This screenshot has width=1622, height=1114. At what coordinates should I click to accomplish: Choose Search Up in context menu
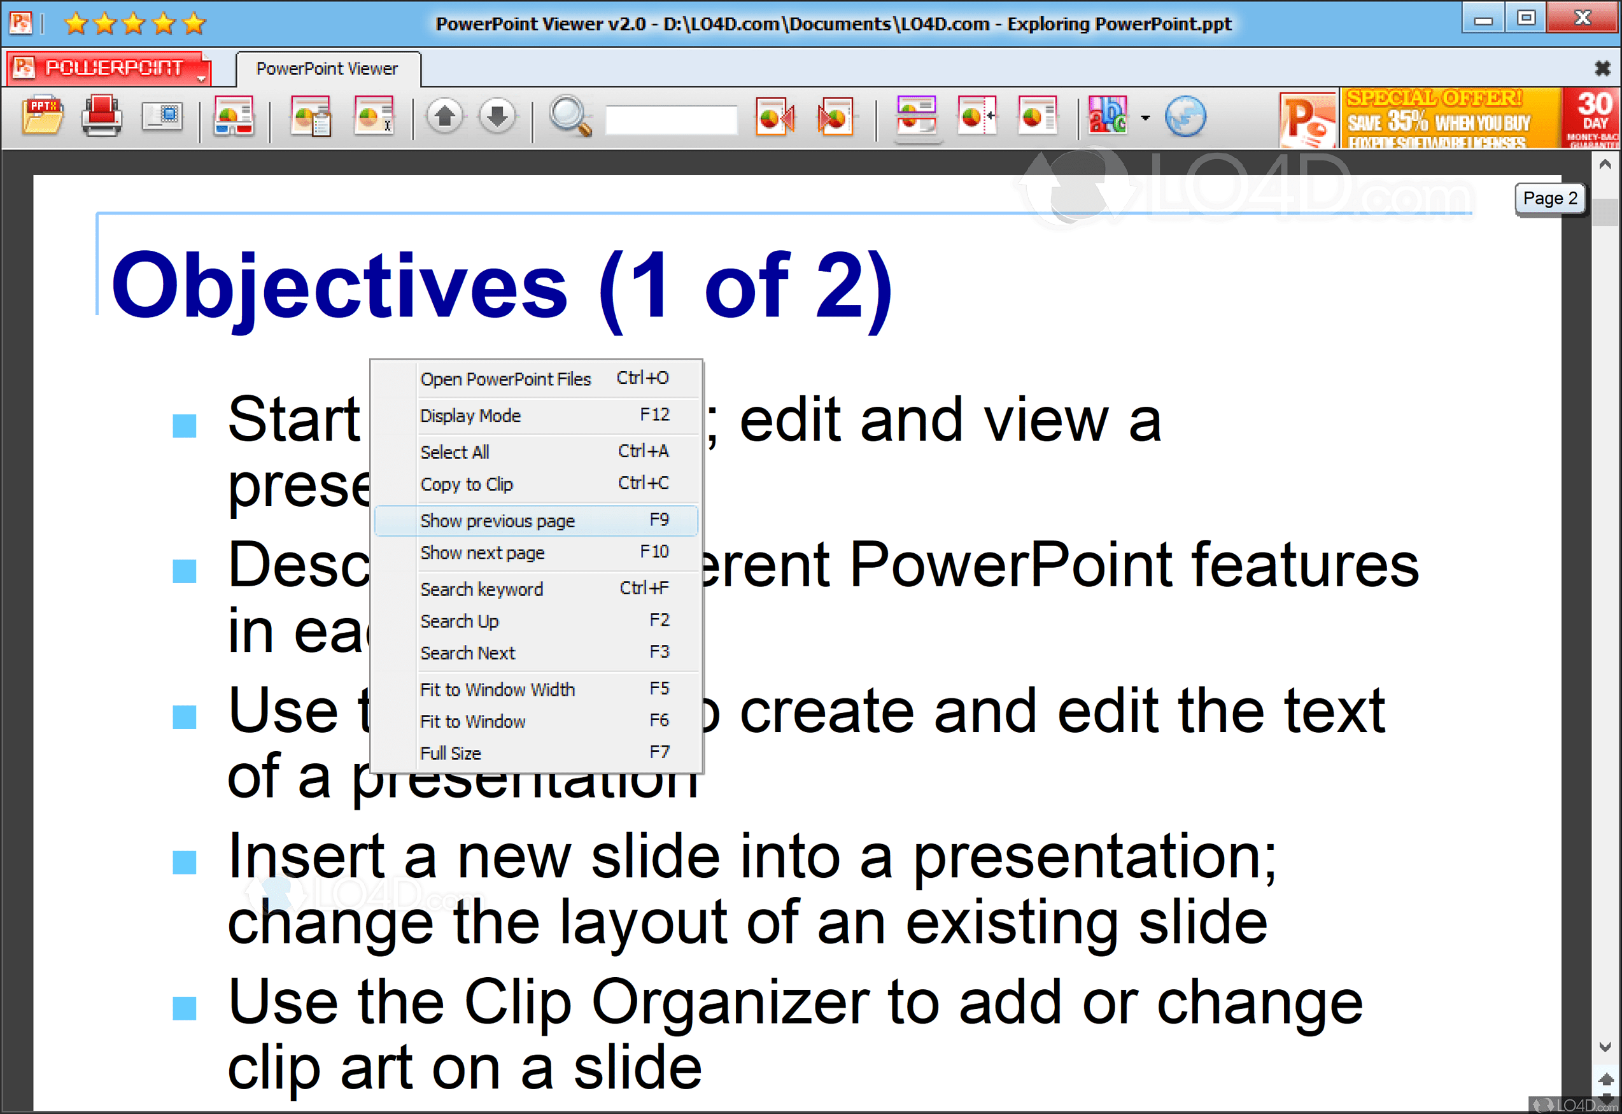click(536, 621)
